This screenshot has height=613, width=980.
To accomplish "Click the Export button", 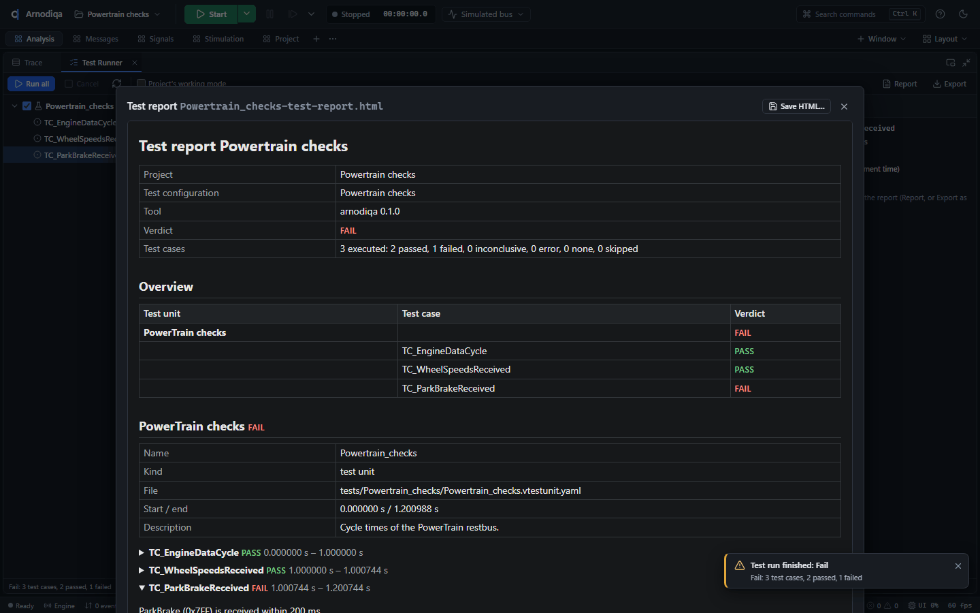I will pos(949,84).
